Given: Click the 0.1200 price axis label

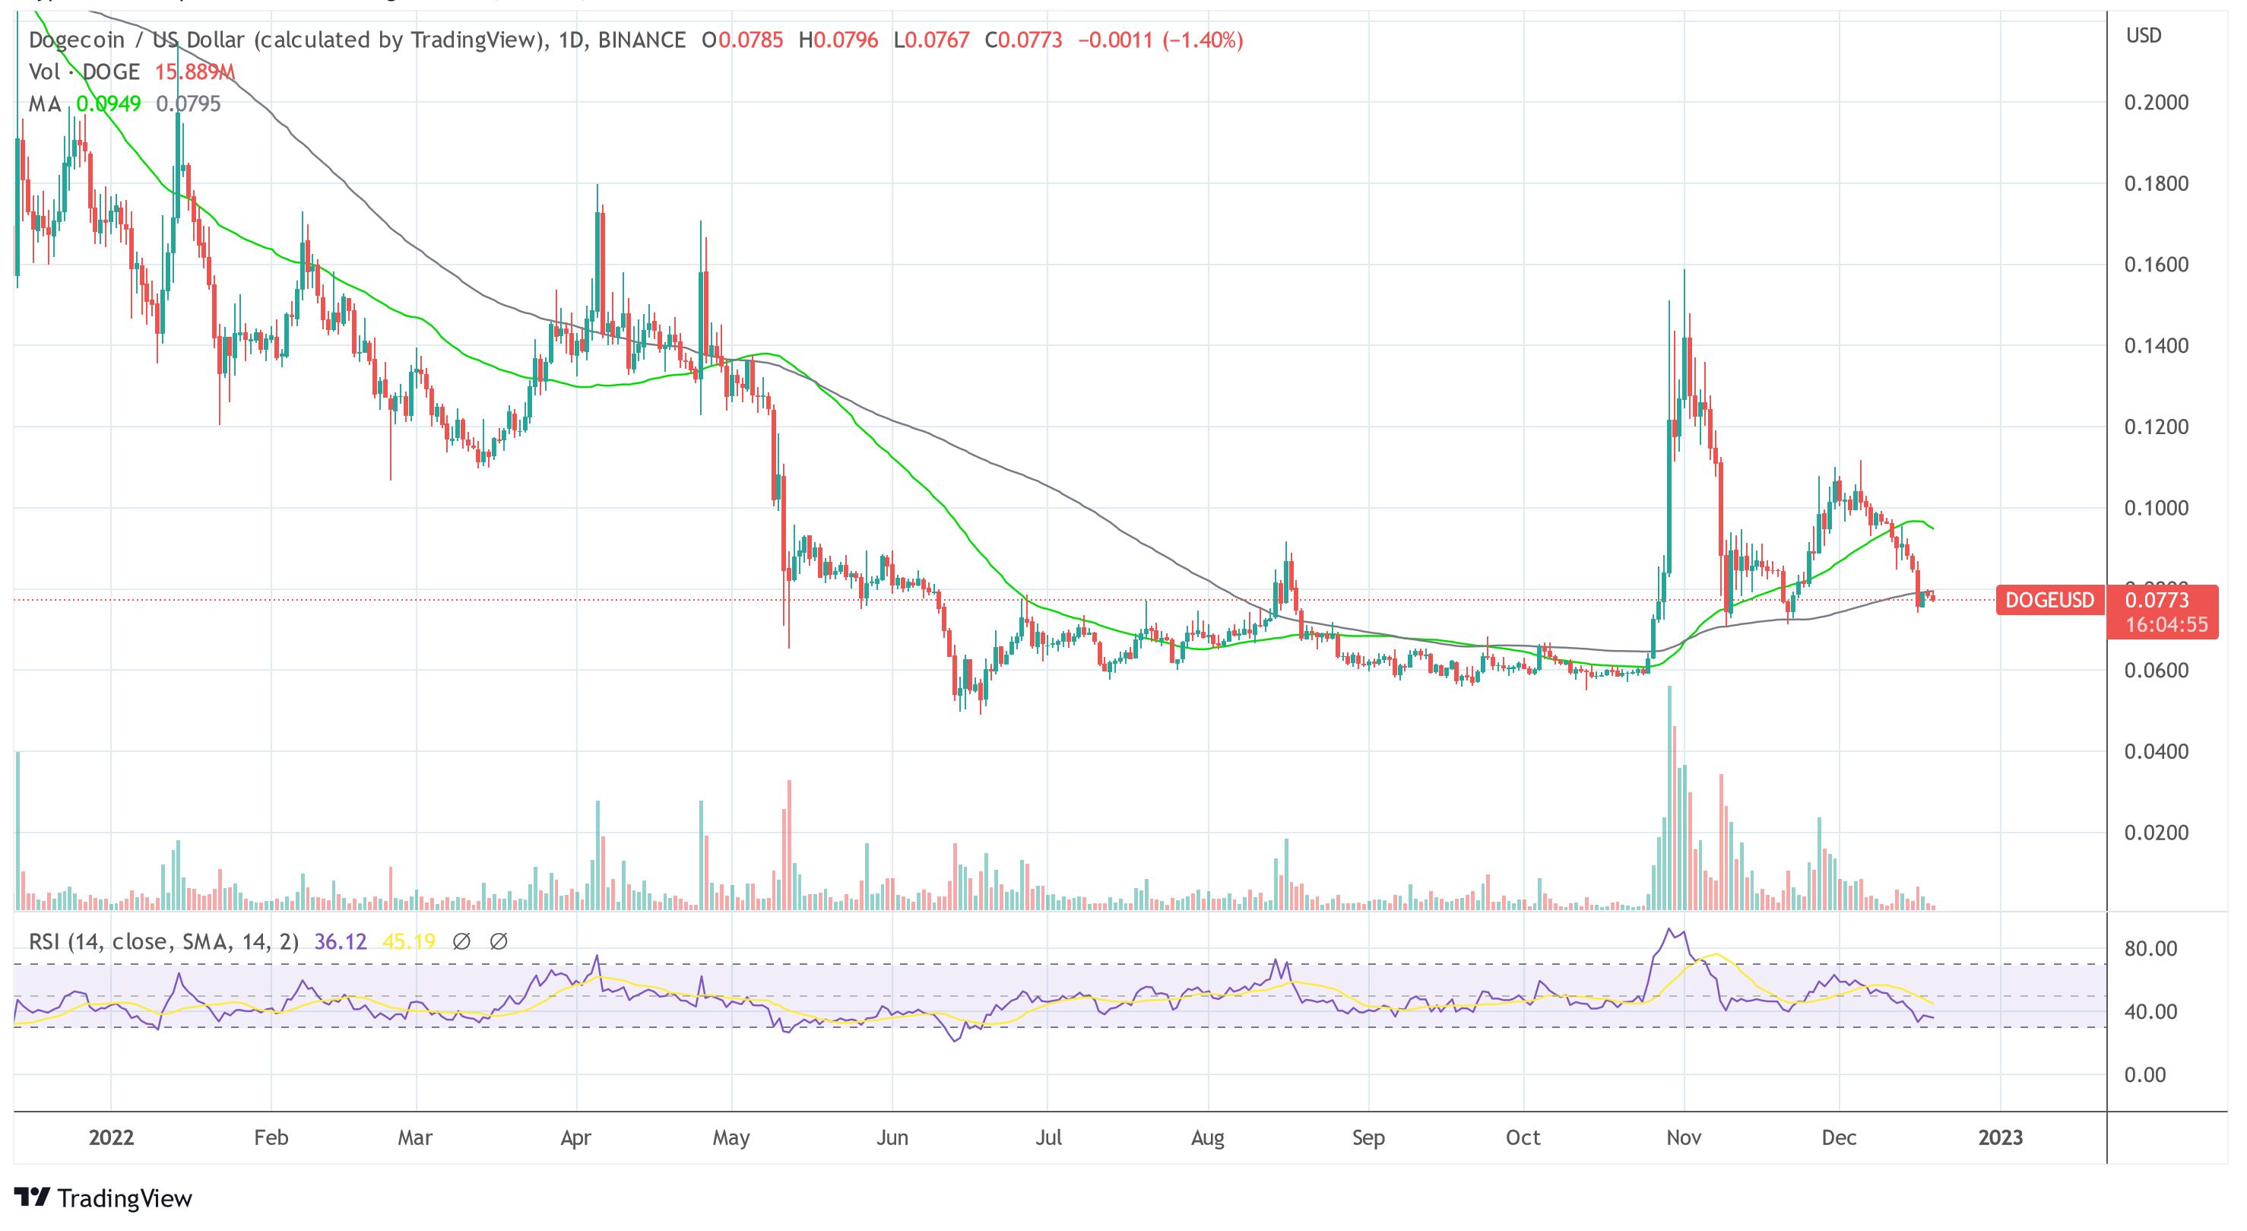Looking at the screenshot, I should tap(2157, 427).
